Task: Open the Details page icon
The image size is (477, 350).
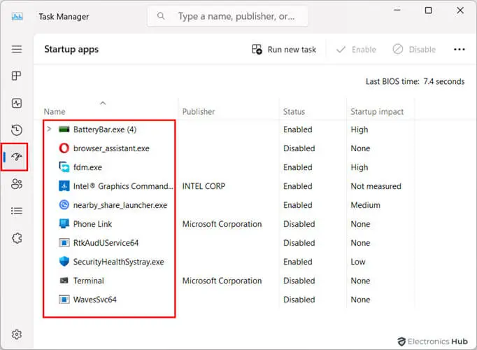Action: [17, 211]
